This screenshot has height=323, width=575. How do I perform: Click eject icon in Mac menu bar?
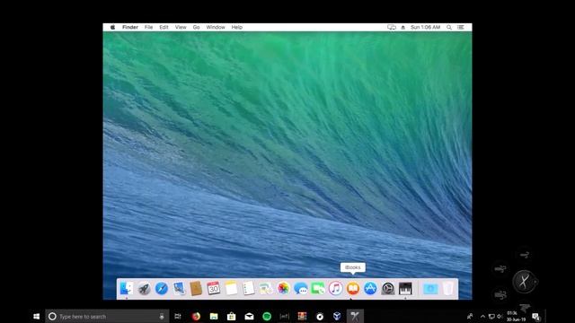403,27
